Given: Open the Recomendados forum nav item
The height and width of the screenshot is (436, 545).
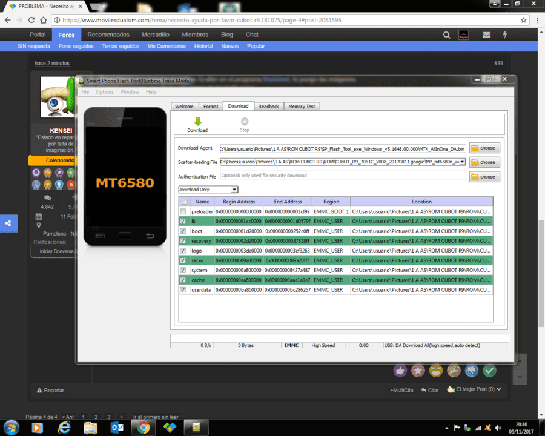Looking at the screenshot, I should coord(108,35).
